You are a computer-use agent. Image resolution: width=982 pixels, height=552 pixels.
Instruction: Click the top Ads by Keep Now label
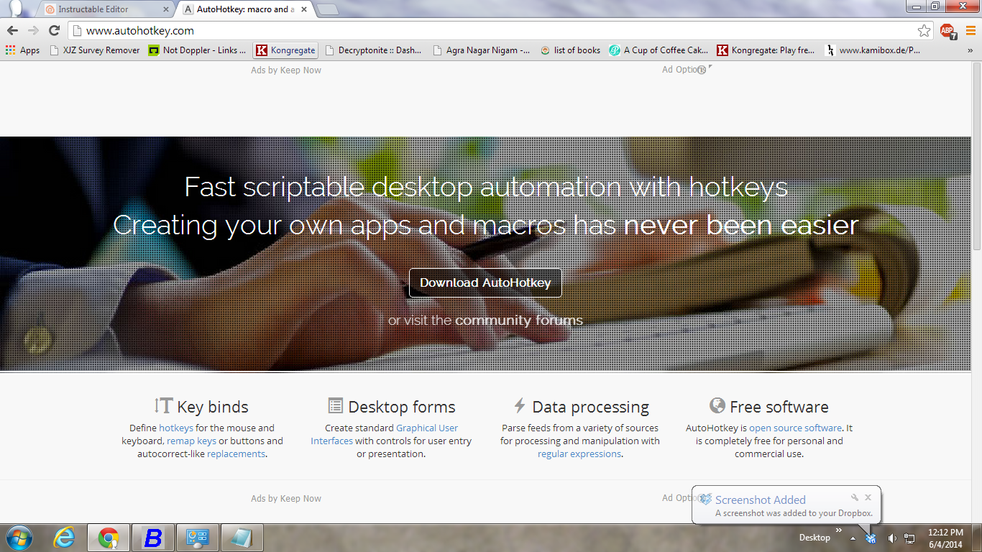(x=286, y=70)
